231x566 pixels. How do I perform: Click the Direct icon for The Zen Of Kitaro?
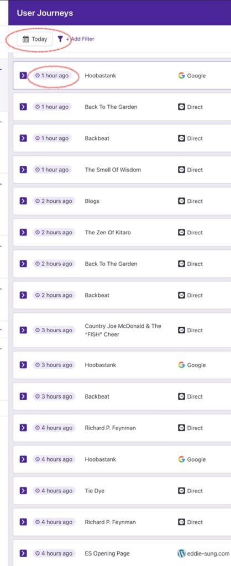point(182,233)
